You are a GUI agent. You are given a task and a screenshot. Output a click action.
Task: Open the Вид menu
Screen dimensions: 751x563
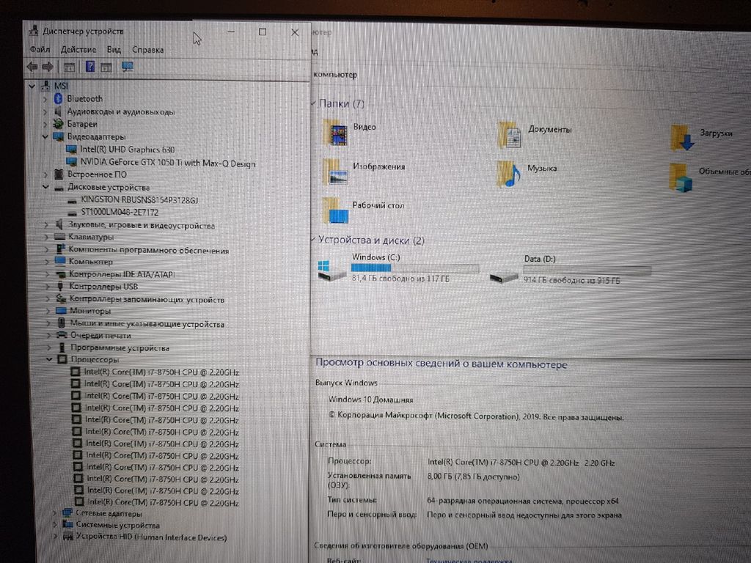(x=114, y=49)
